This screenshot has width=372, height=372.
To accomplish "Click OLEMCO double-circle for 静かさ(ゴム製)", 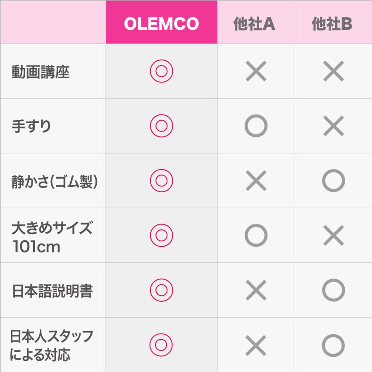I will pyautogui.click(x=161, y=181).
